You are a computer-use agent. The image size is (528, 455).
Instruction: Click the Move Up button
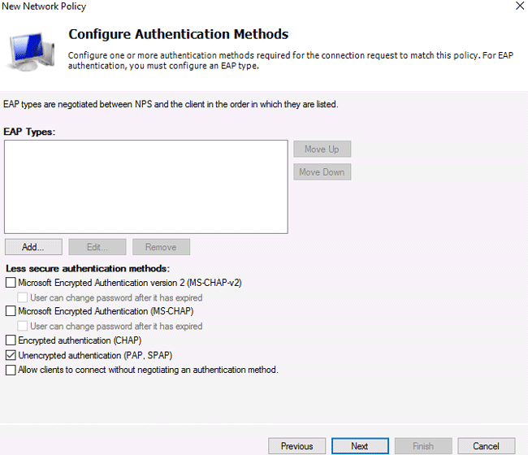click(x=322, y=149)
